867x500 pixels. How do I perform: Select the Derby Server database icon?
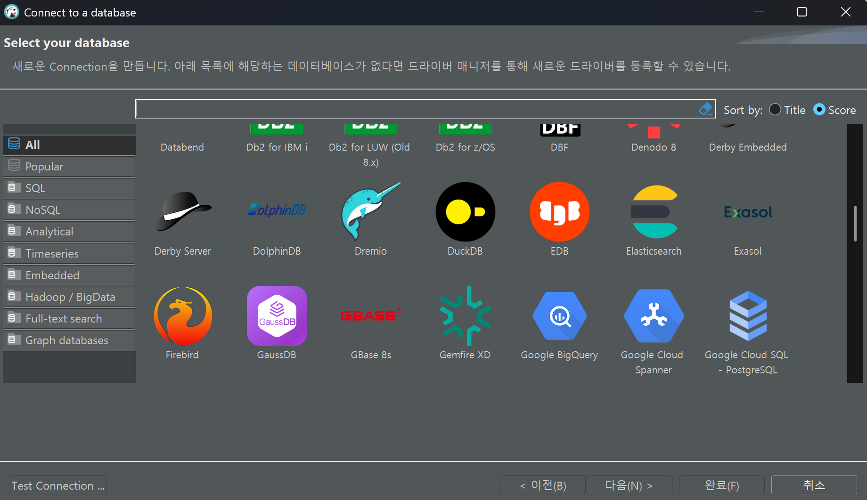tap(183, 211)
